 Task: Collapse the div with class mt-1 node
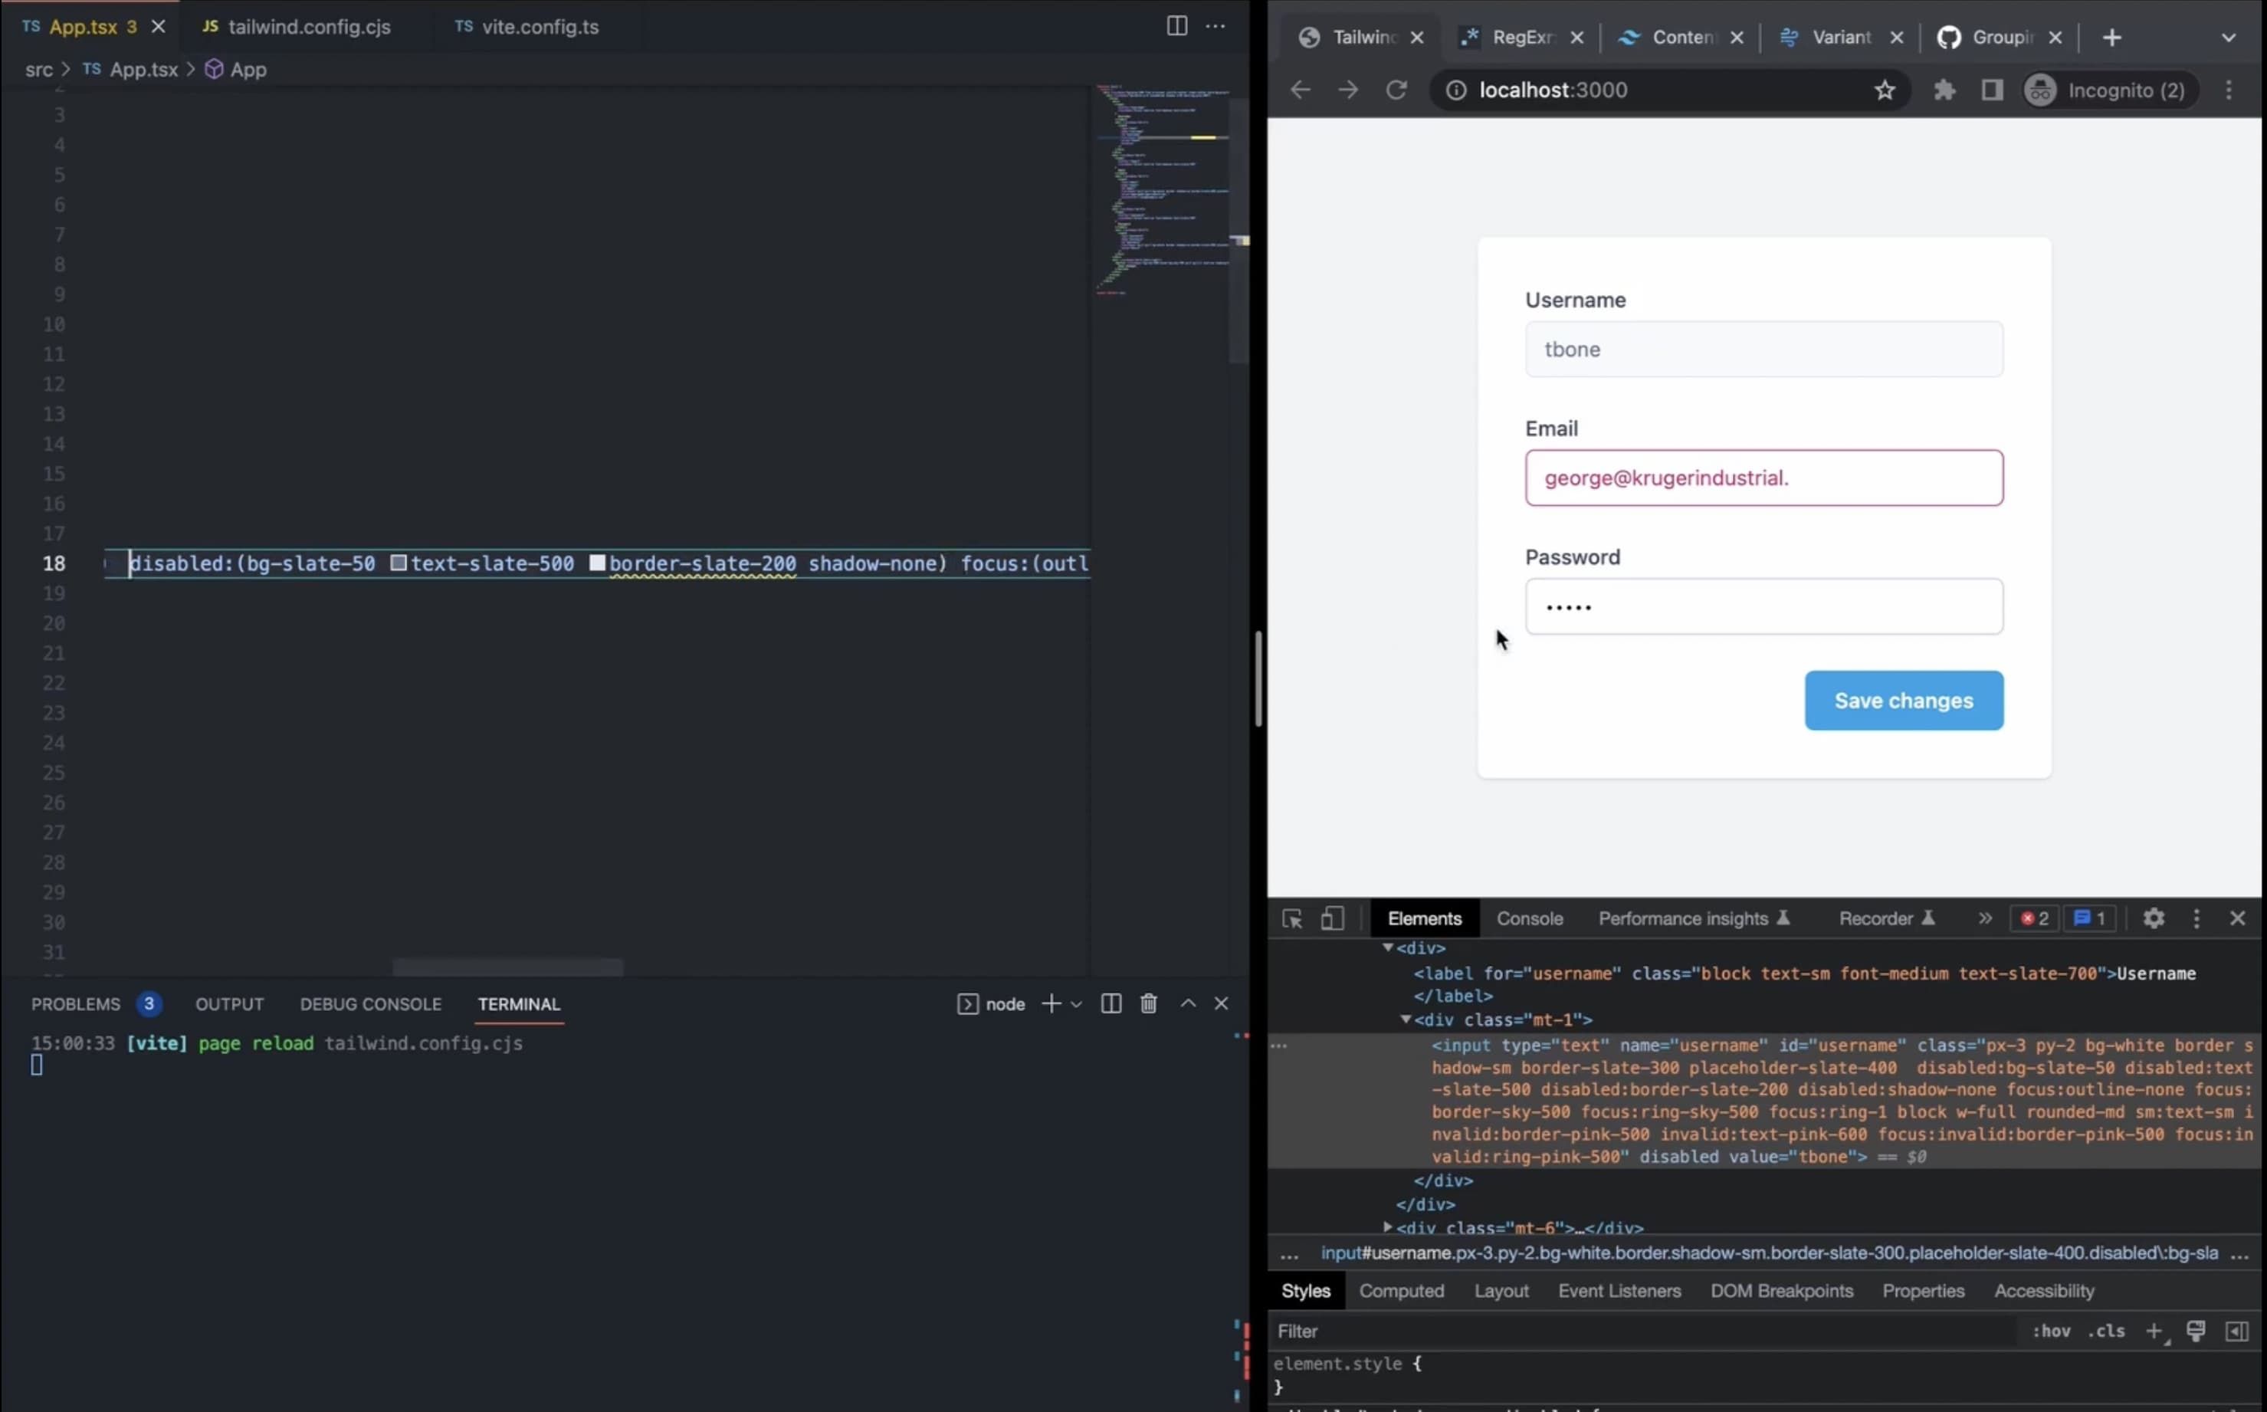[x=1408, y=1020]
